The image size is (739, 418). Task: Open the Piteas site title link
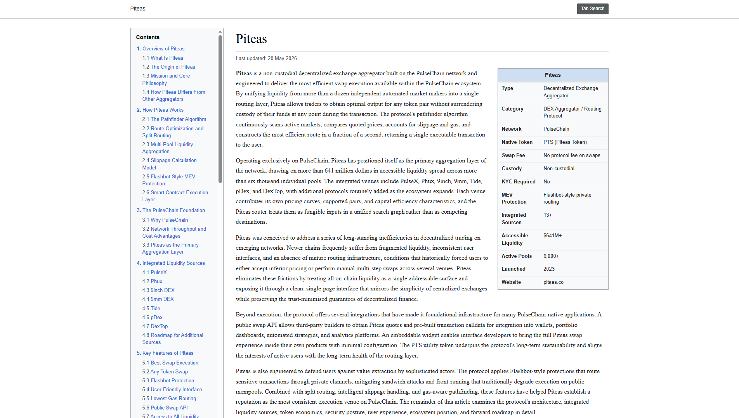coord(138,9)
